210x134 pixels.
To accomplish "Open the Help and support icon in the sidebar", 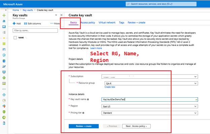I will (x=4, y=123).
